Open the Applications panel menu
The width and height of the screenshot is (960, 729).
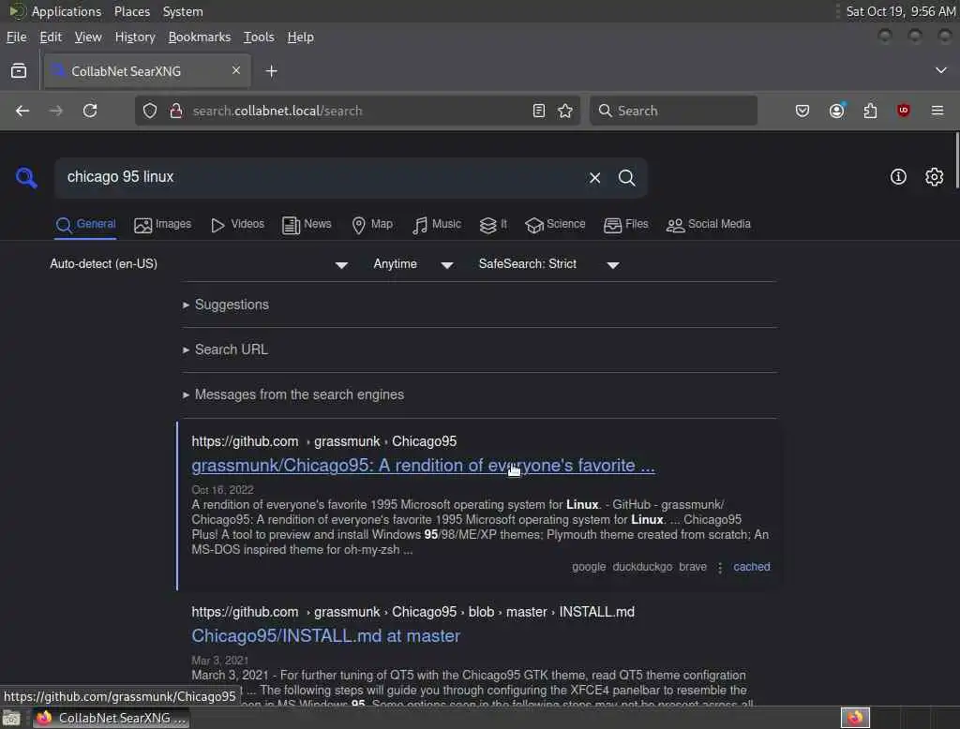click(x=56, y=11)
